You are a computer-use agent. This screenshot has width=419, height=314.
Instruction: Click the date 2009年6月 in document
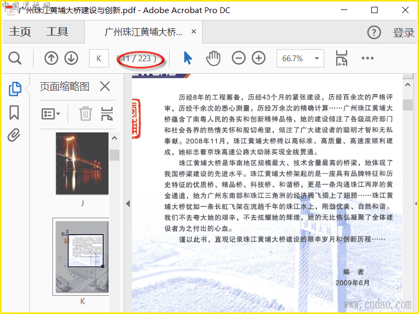pyautogui.click(x=352, y=283)
